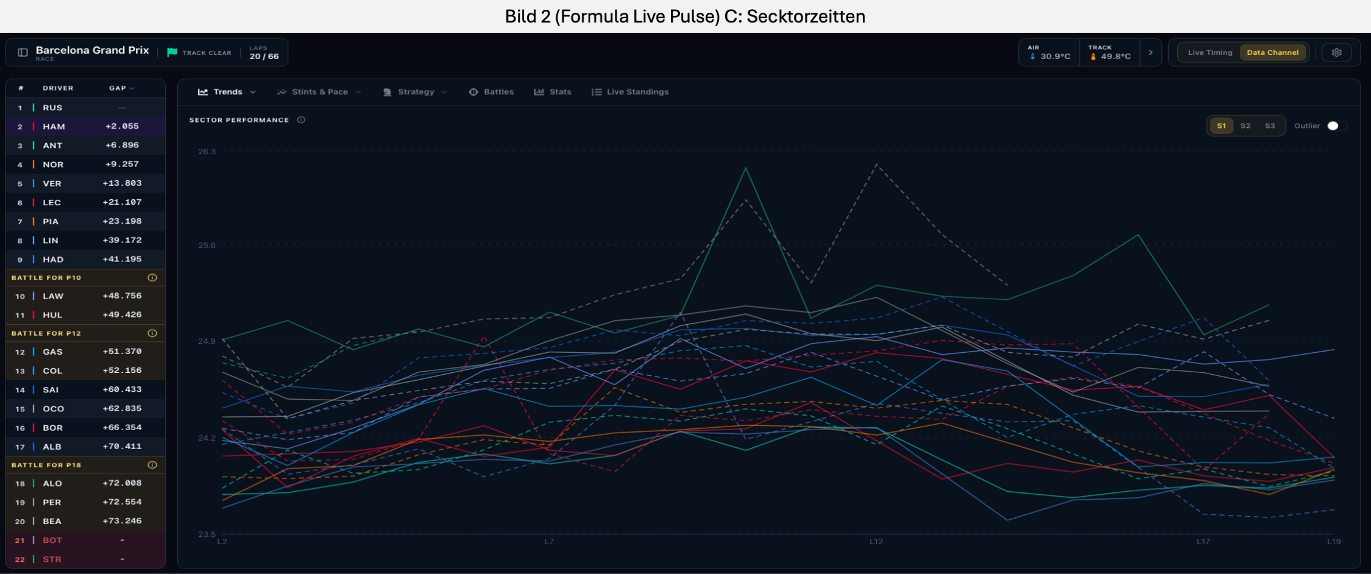
Task: Click the Battles crosshair icon
Action: click(473, 92)
